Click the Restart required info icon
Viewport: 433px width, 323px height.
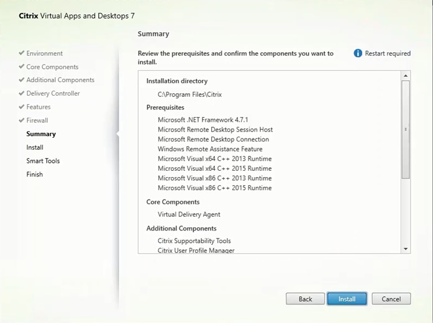pyautogui.click(x=358, y=53)
